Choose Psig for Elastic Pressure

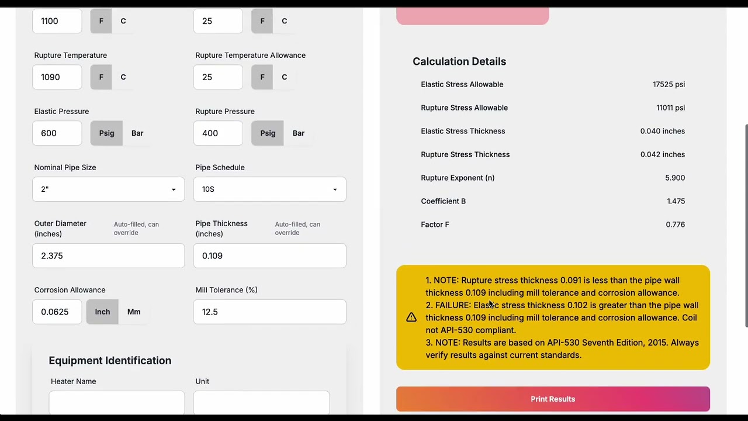[107, 133]
